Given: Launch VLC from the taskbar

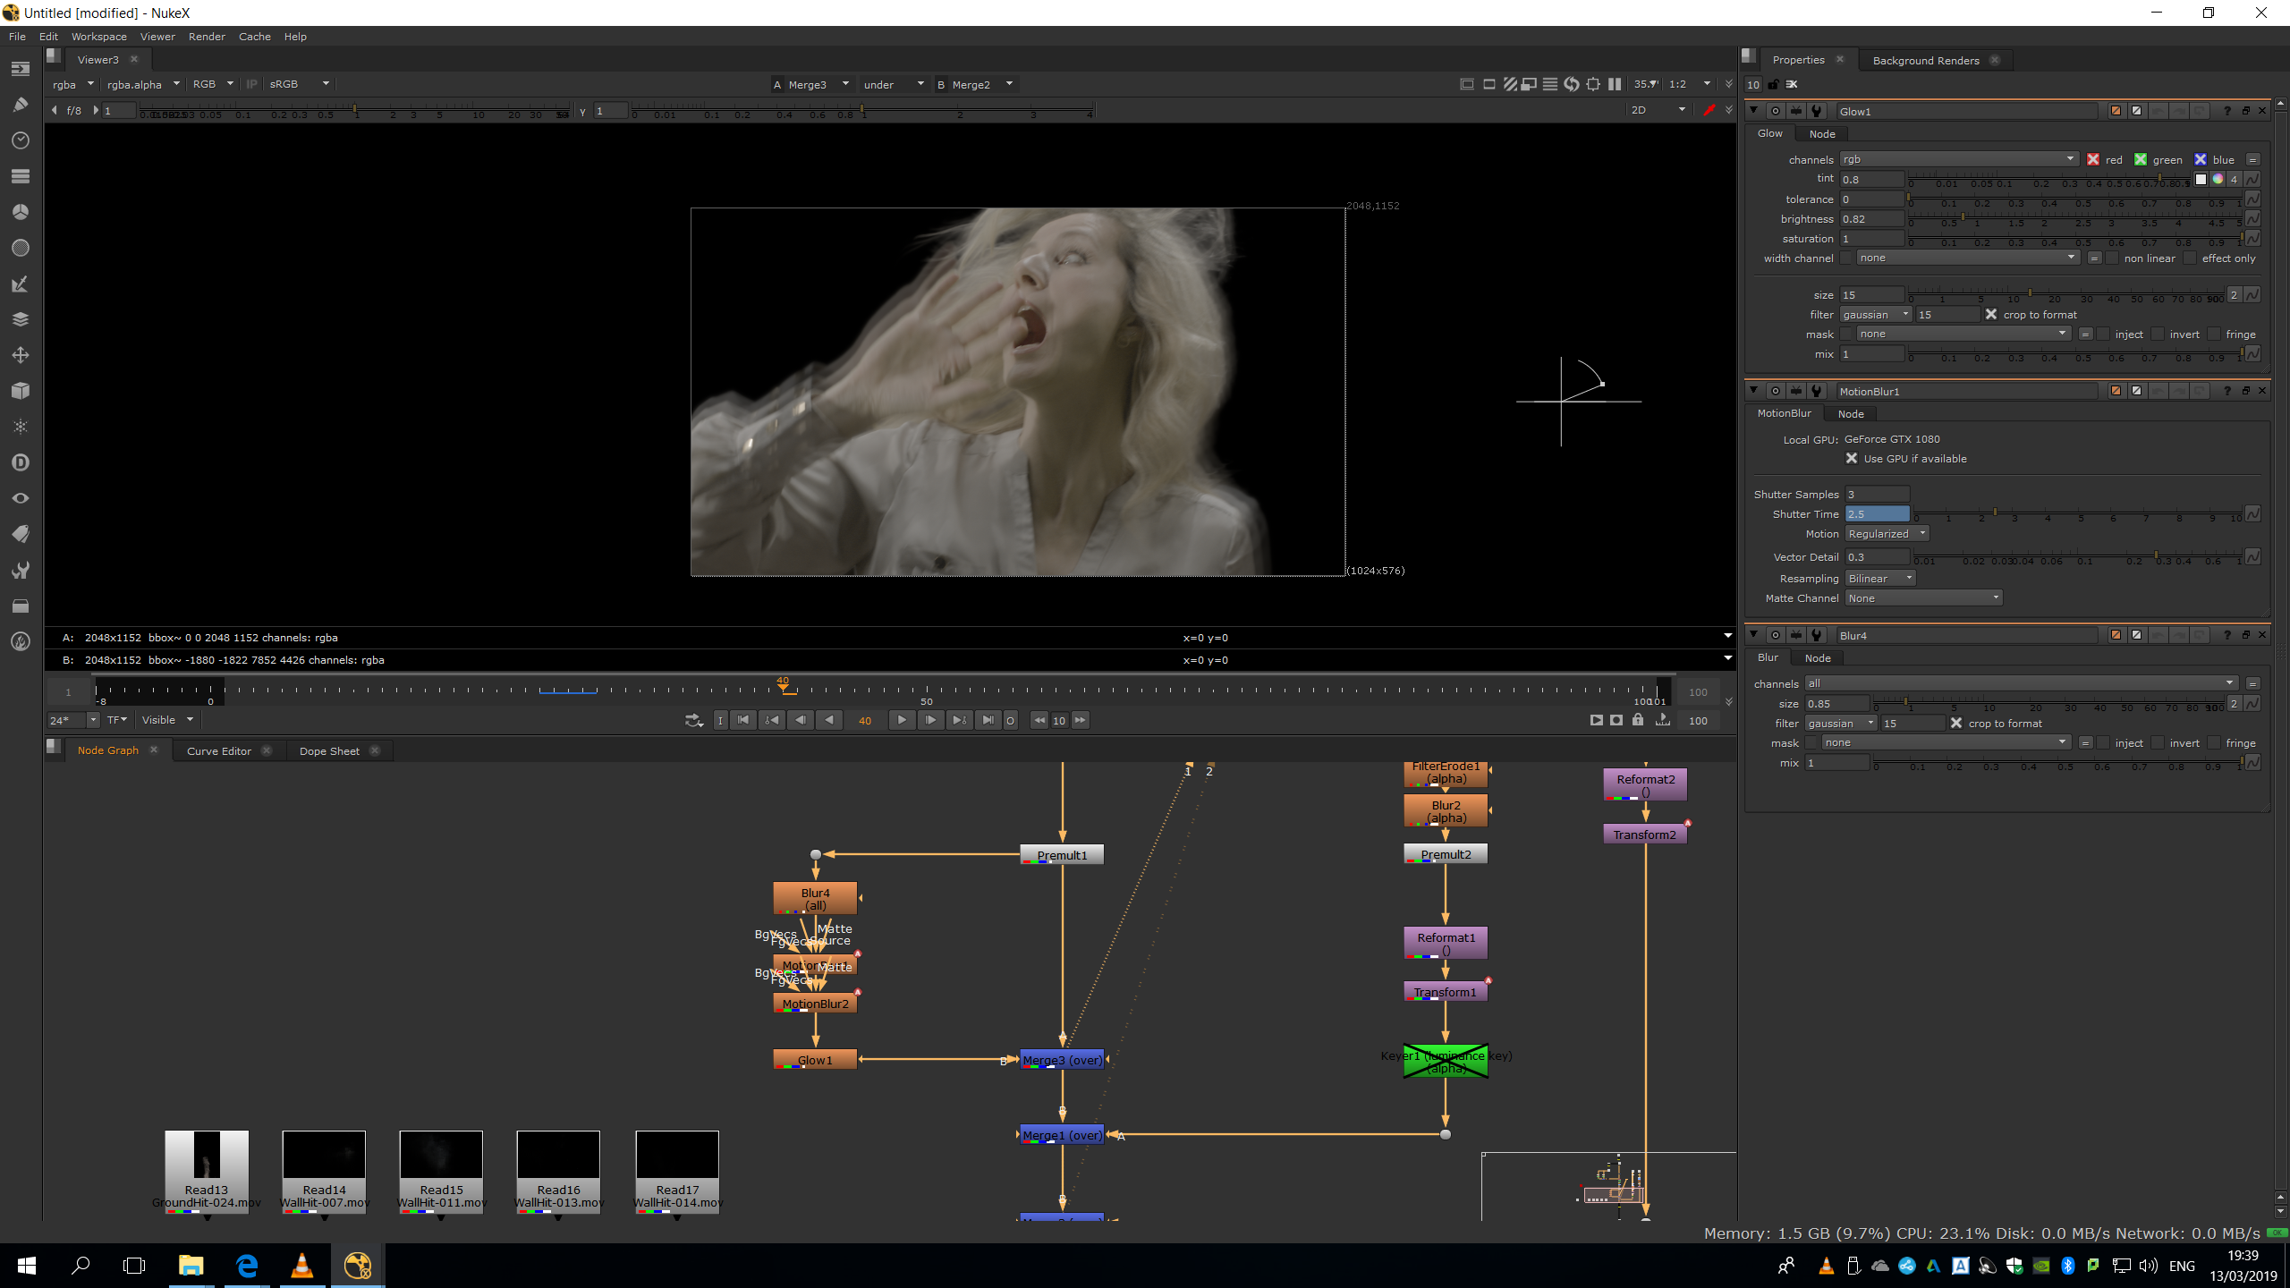Looking at the screenshot, I should point(301,1266).
